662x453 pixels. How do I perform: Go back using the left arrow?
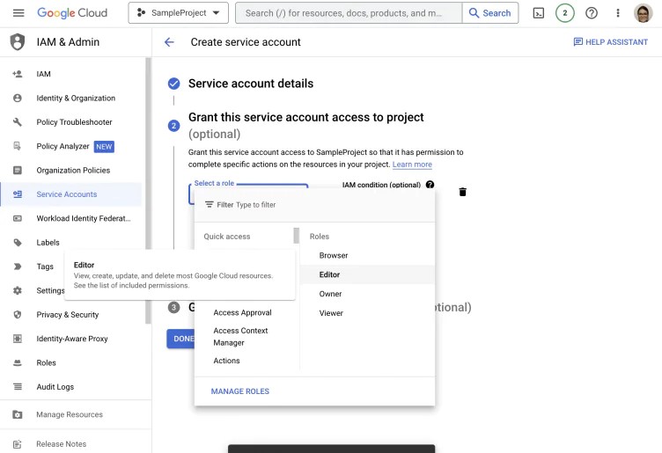169,42
